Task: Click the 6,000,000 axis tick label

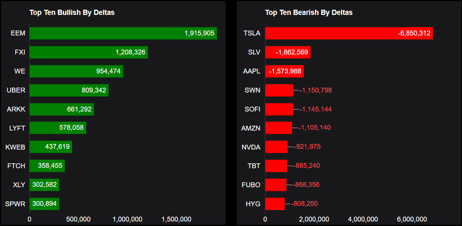Action: [x=412, y=219]
